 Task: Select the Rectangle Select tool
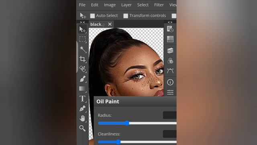click(x=82, y=39)
